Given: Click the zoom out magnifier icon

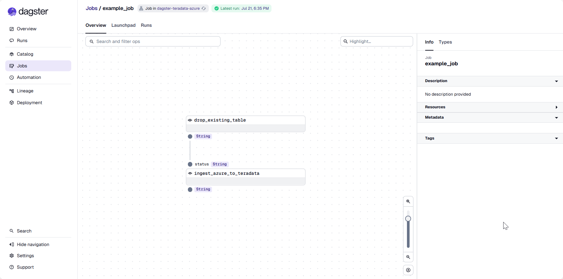Looking at the screenshot, I should [408, 257].
